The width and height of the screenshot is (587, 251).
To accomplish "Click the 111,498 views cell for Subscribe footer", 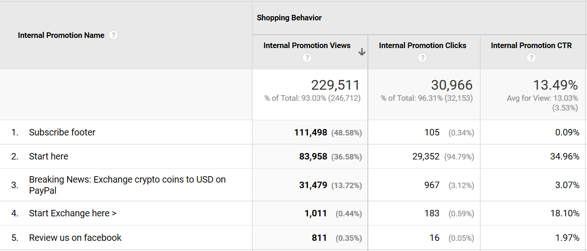I will click(310, 132).
